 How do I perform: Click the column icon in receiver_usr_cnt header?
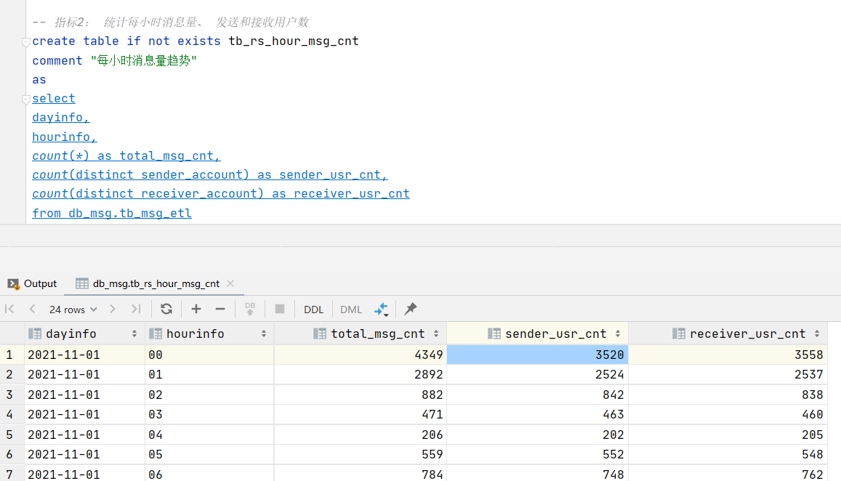(678, 334)
